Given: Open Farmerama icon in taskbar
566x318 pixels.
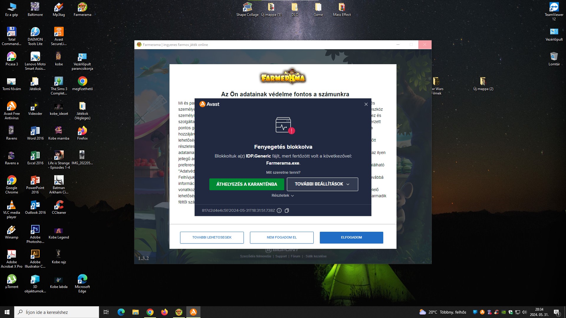Looking at the screenshot, I should pyautogui.click(x=179, y=312).
